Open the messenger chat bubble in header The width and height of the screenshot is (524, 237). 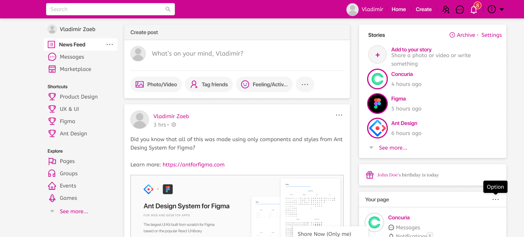click(460, 10)
